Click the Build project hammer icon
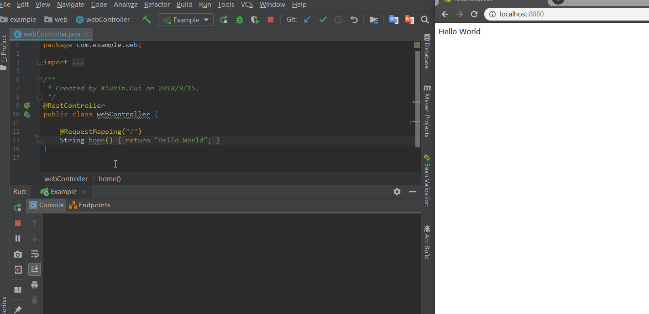 (147, 20)
